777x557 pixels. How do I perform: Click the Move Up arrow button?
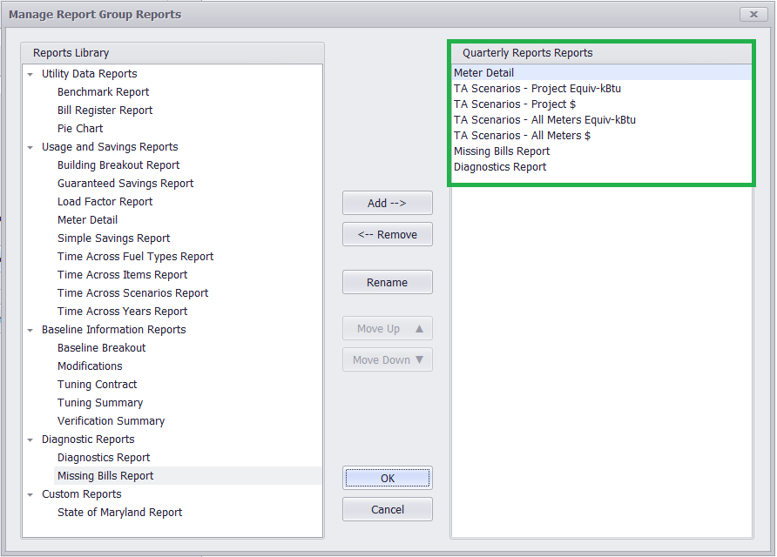pyautogui.click(x=387, y=329)
